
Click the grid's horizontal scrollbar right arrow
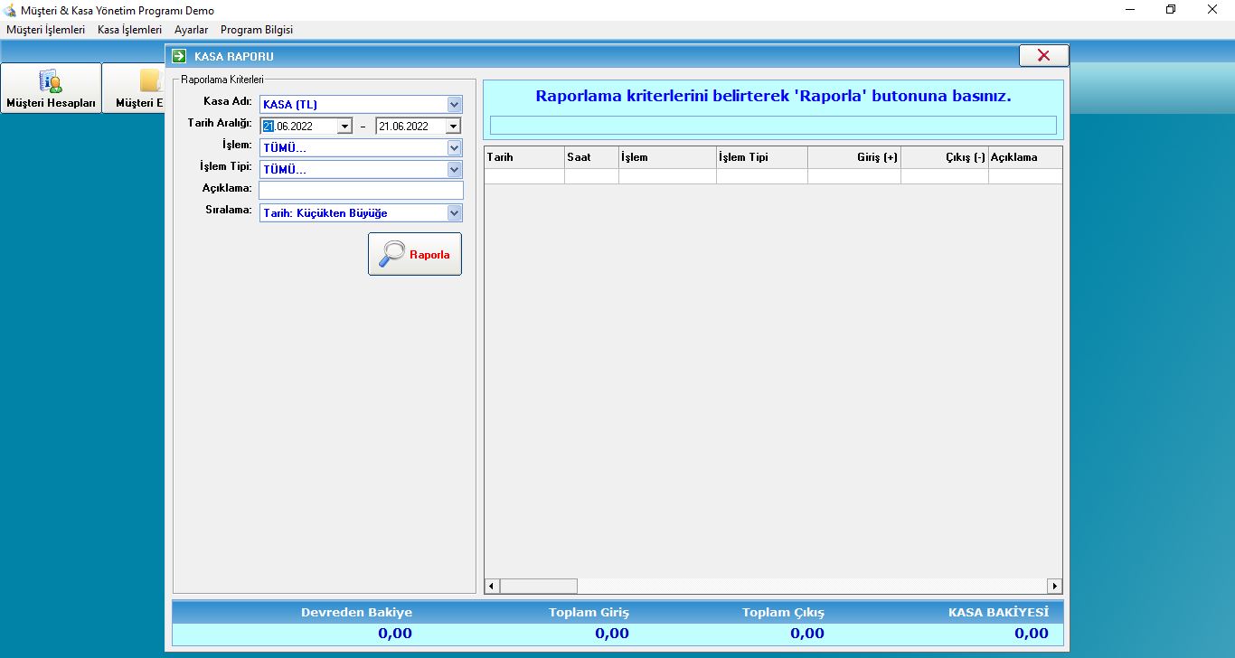(x=1054, y=587)
